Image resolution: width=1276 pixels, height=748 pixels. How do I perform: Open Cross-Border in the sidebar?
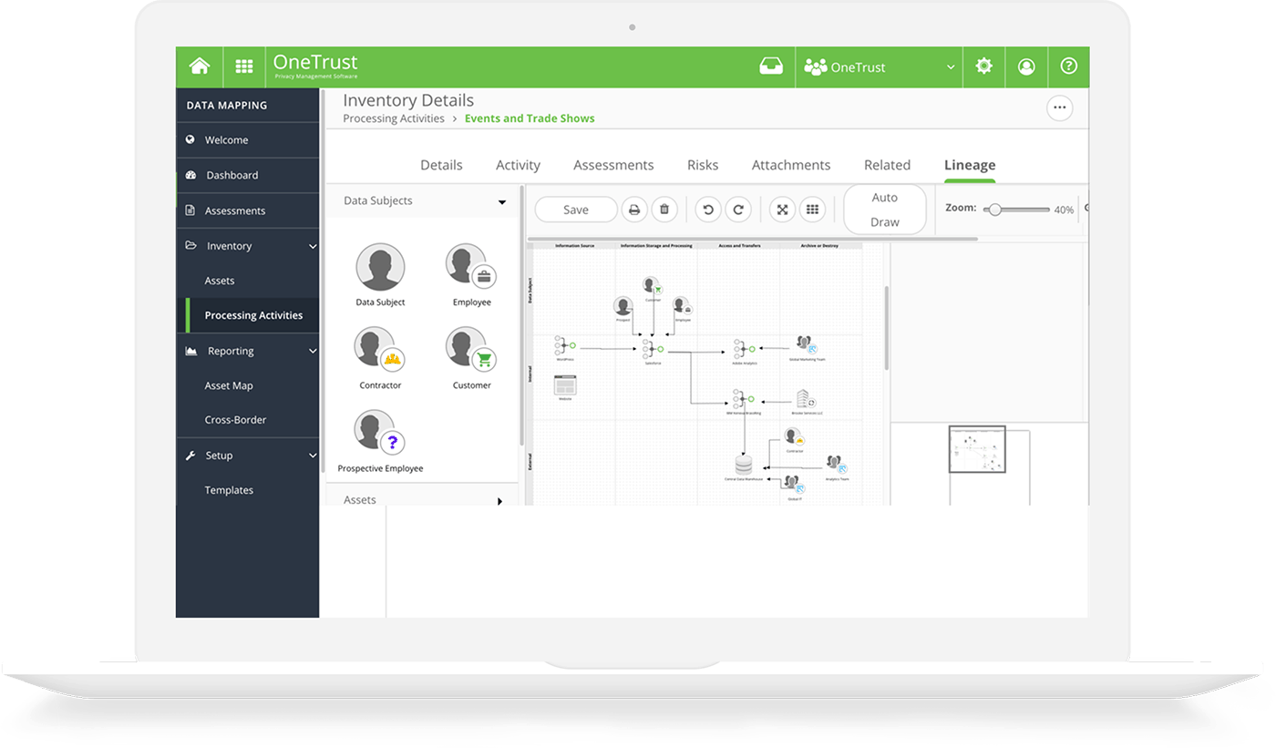coord(235,420)
